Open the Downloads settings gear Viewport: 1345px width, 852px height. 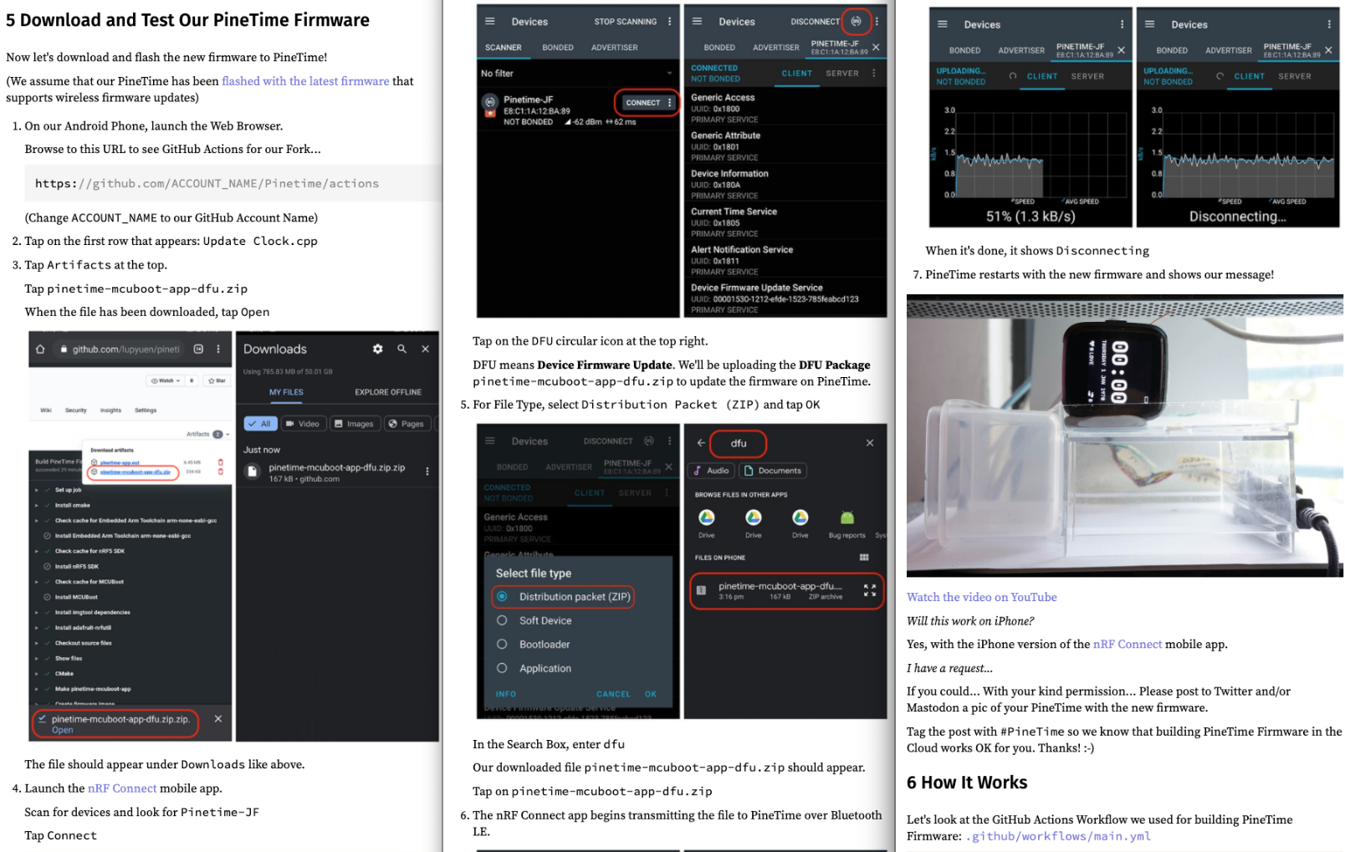pyautogui.click(x=378, y=349)
